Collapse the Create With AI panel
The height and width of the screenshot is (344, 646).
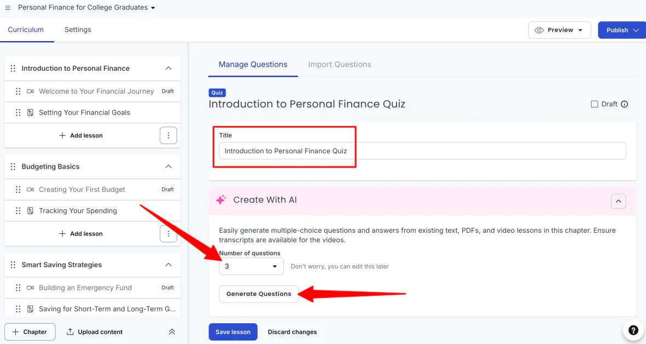pos(619,201)
